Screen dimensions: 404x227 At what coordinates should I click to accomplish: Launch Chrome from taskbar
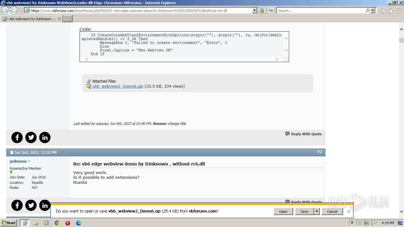(x=57, y=223)
